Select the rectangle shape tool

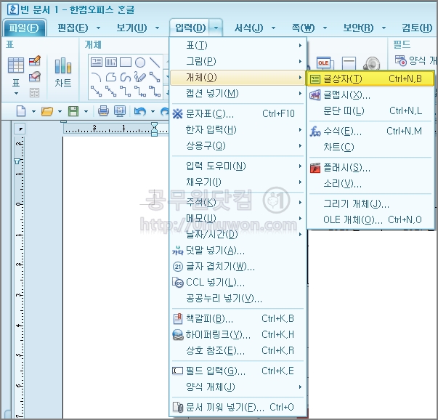(126, 62)
